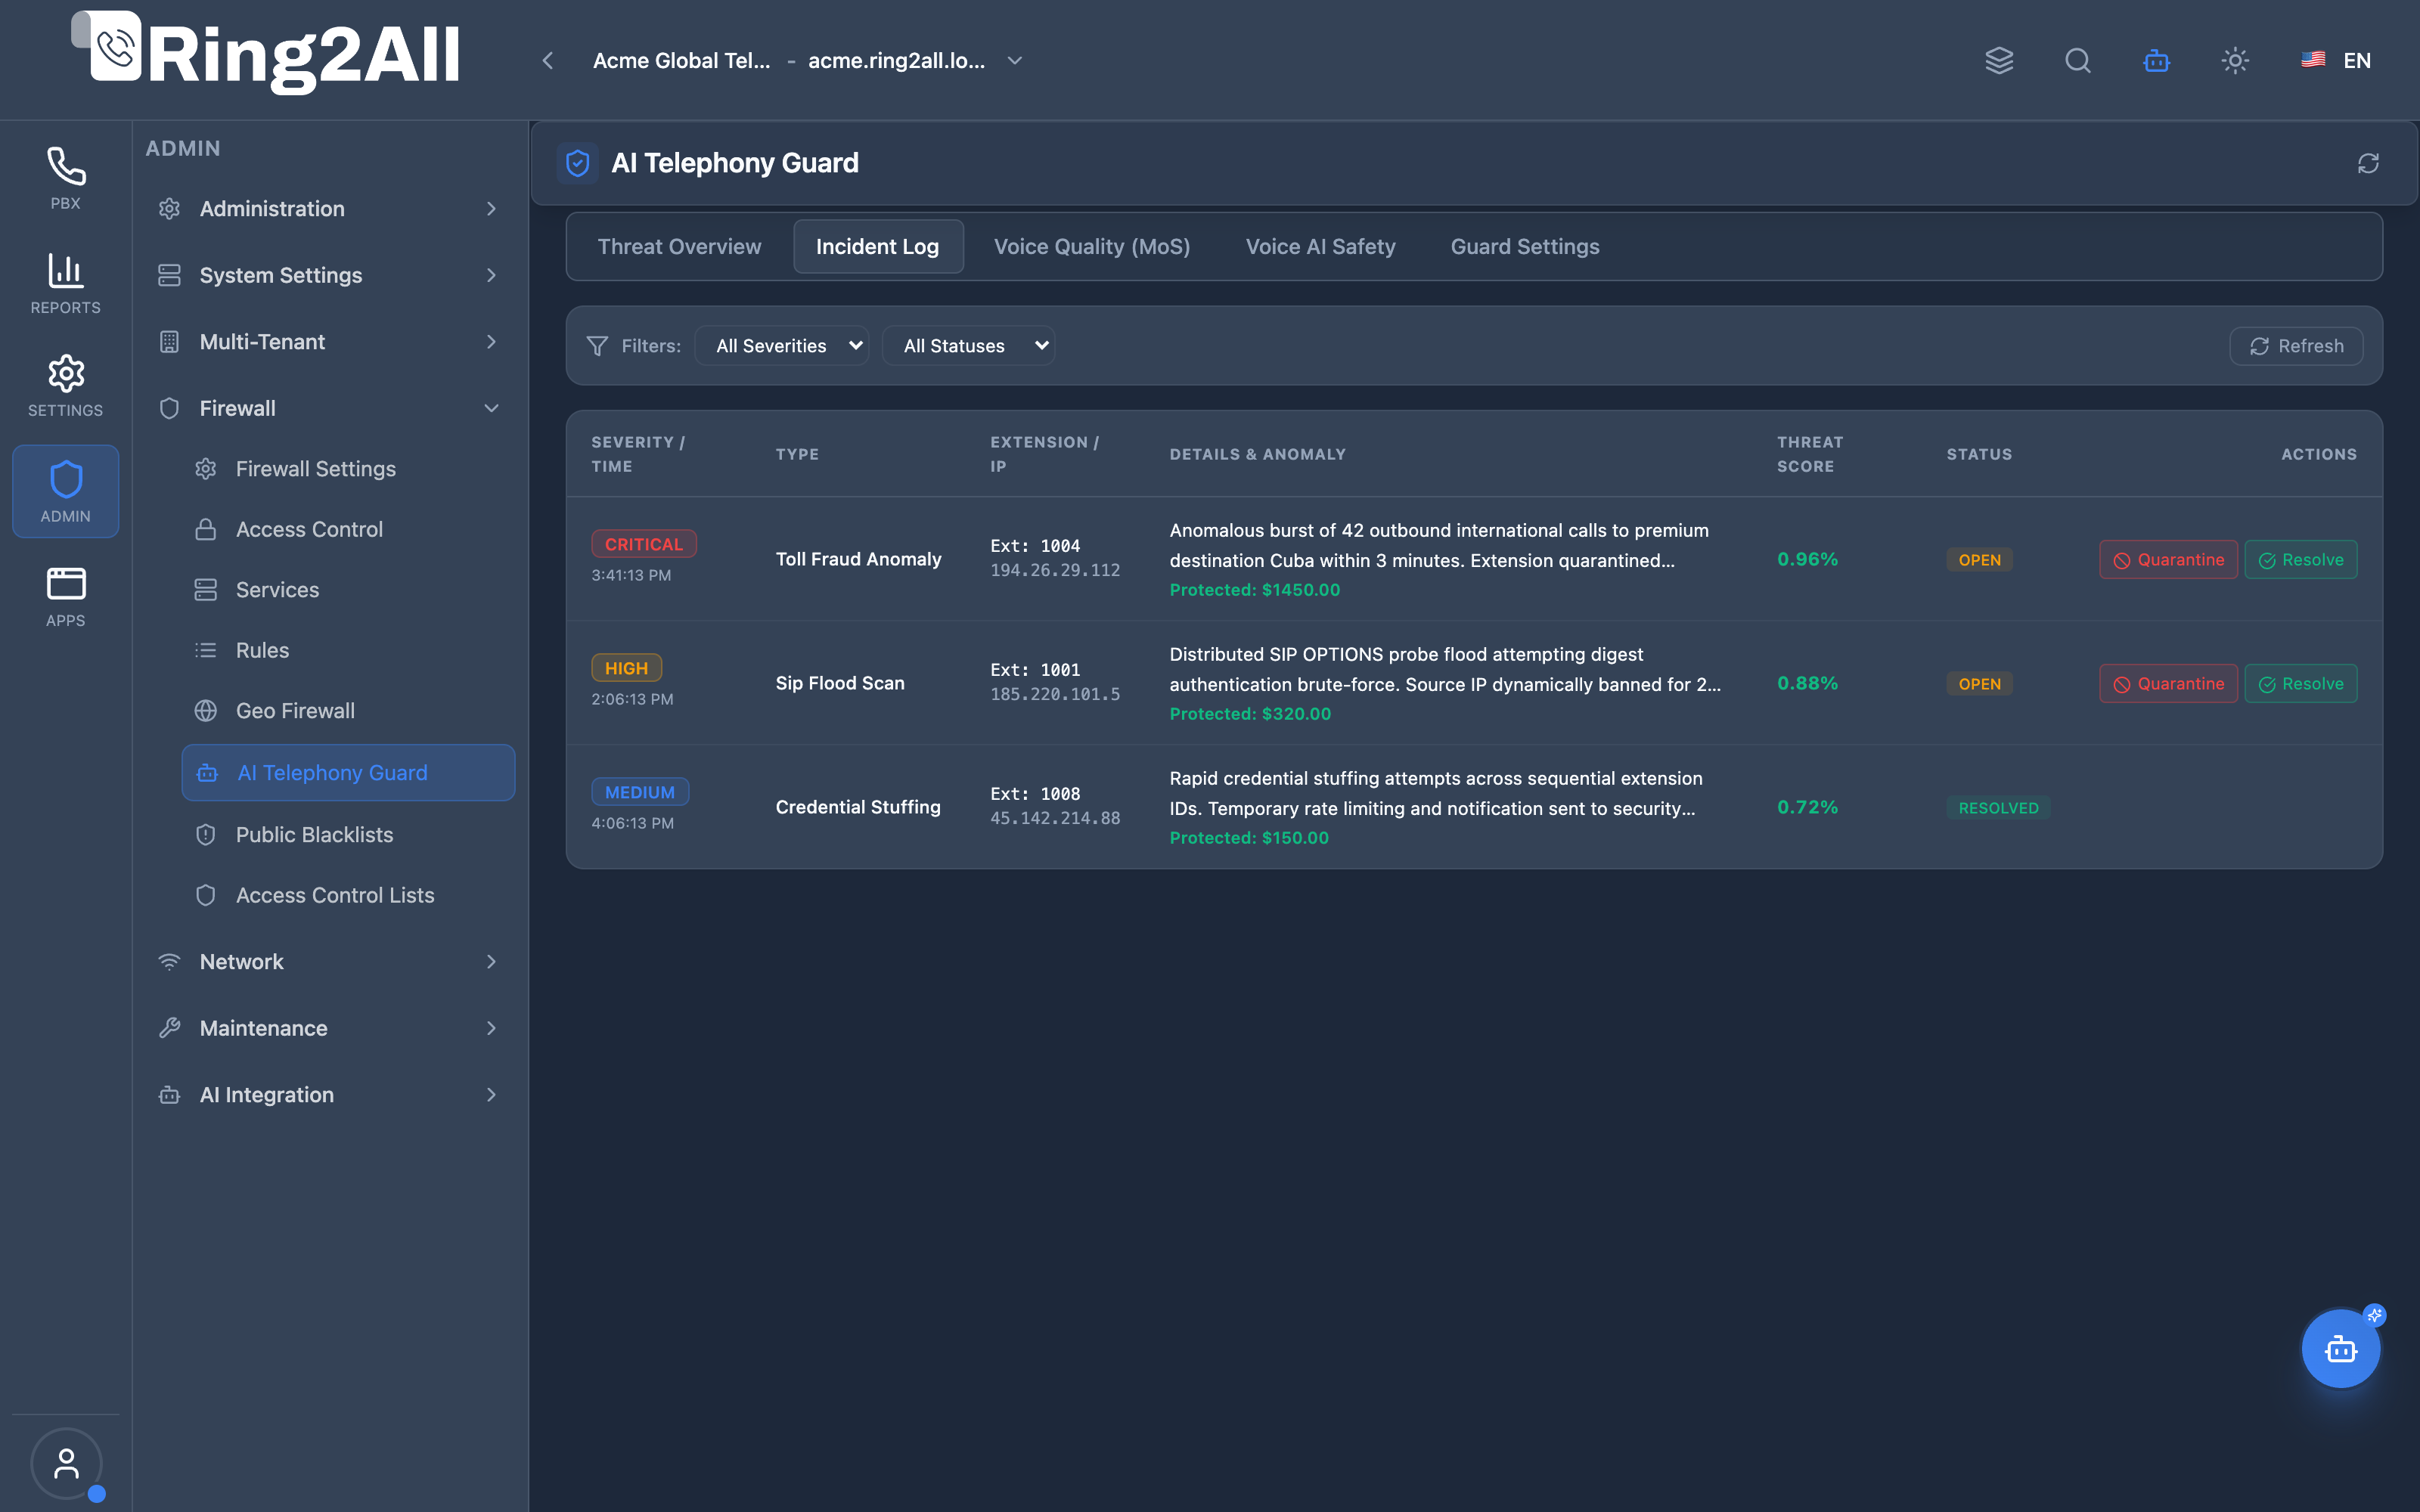Screen dimensions: 2420x1512
Task: Collapse the Firewall menu
Action: coord(329,408)
